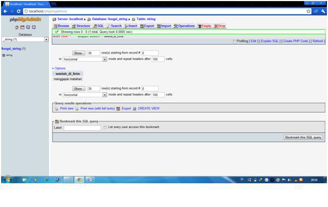328x207 pixels.
Task: Go to phpMyAdmin home via house icon
Action: (17, 27)
